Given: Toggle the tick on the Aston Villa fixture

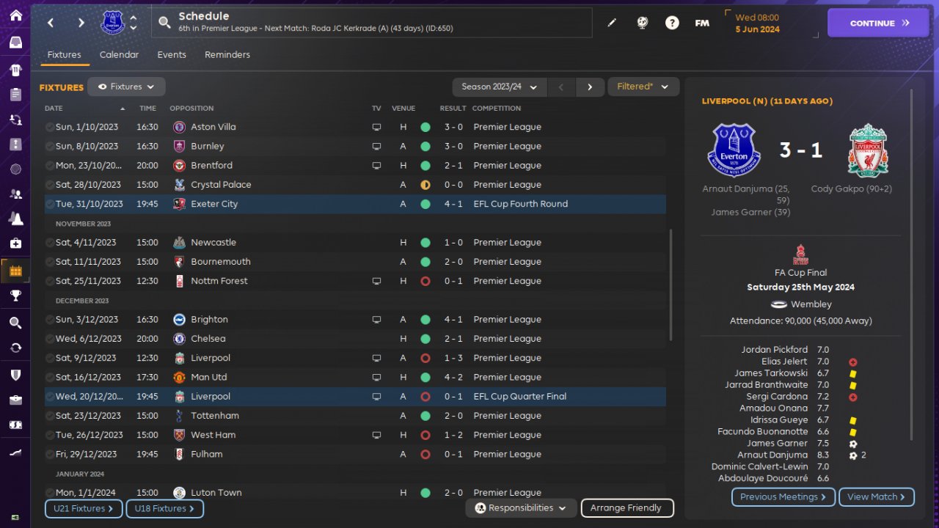Looking at the screenshot, I should tap(49, 127).
